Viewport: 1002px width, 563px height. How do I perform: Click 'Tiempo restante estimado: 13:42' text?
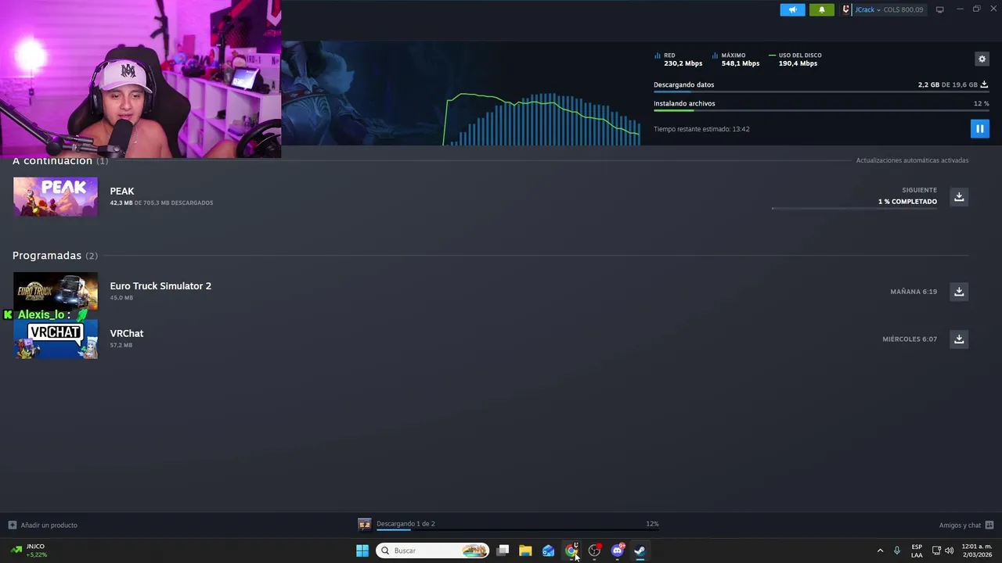pos(701,129)
